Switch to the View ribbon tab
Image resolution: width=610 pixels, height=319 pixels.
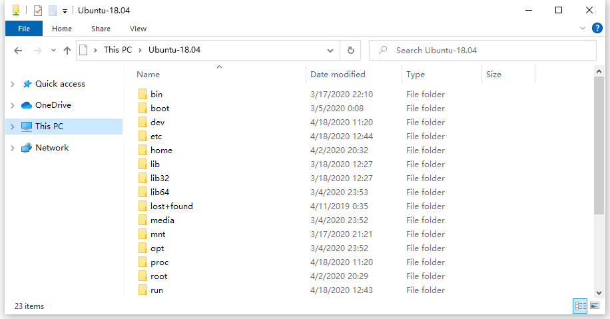pos(138,29)
